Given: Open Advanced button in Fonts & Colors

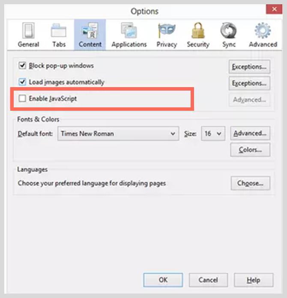Looking at the screenshot, I should point(250,133).
